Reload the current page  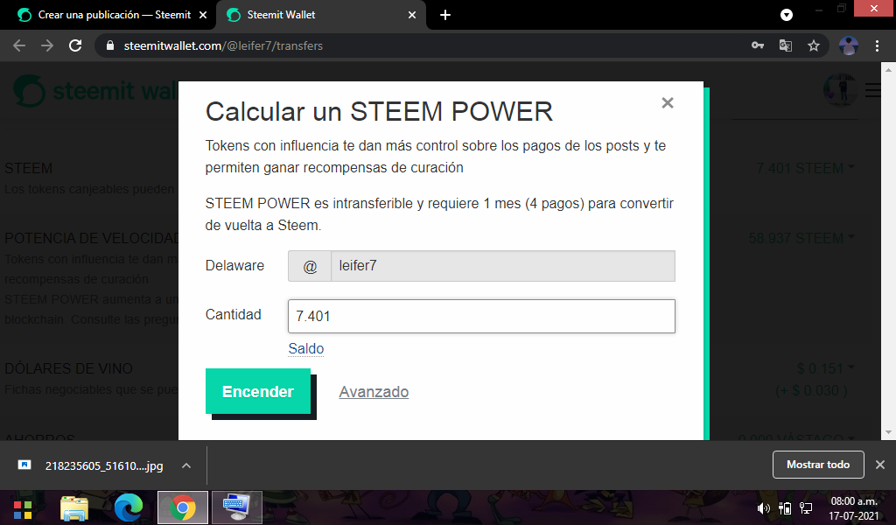(x=75, y=45)
